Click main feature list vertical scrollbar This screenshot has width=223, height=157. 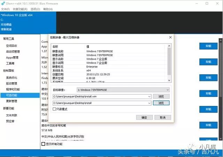pyautogui.click(x=221, y=89)
